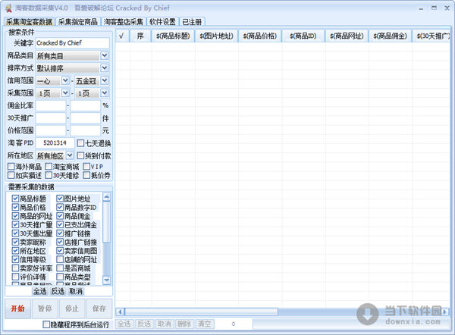Open the 采集范围 starting page dropdown
Image resolution: width=455 pixels, height=335 pixels.
(x=65, y=92)
